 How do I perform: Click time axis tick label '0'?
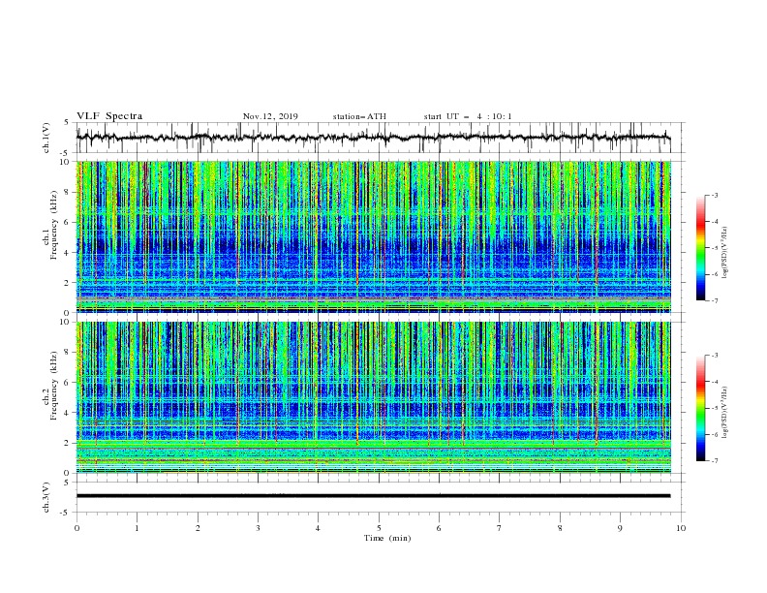(77, 528)
